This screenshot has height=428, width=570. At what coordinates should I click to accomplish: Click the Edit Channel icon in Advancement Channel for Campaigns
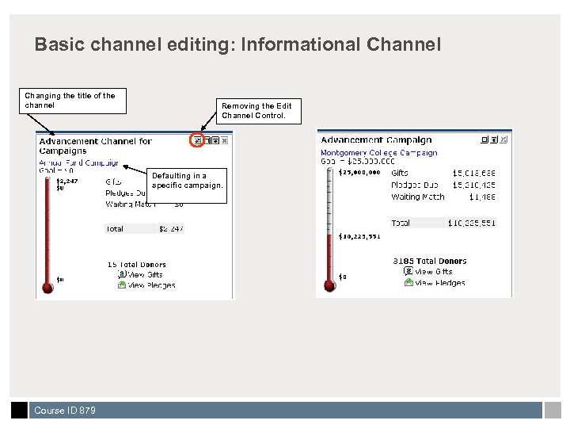197,140
